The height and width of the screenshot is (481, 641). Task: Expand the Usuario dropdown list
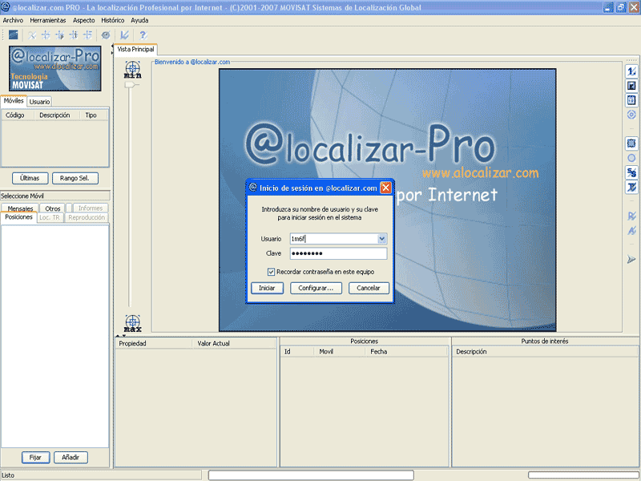pos(382,239)
